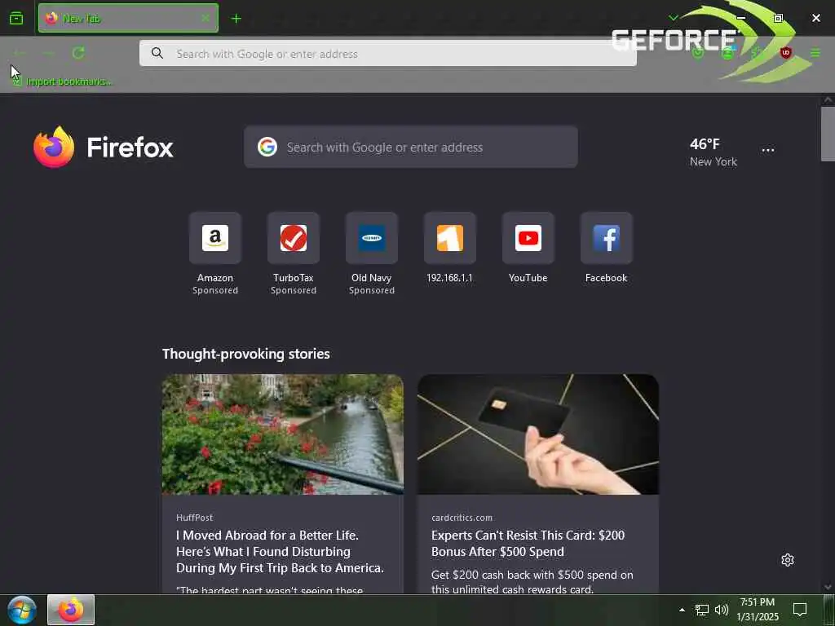Open the Firefox account menu

[x=727, y=53]
